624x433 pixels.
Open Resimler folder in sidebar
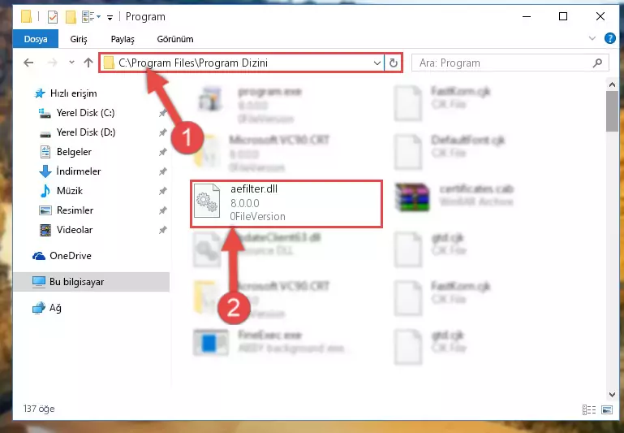point(67,210)
